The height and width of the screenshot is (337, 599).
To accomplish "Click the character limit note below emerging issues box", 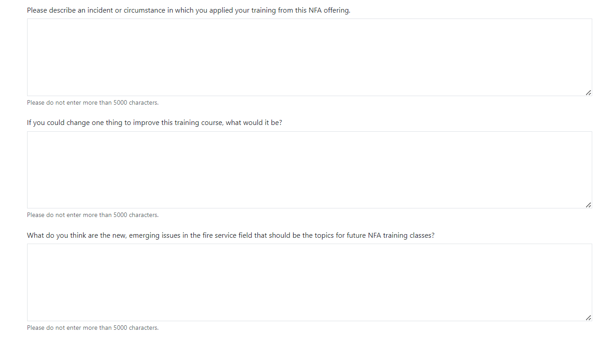I will pyautogui.click(x=93, y=328).
